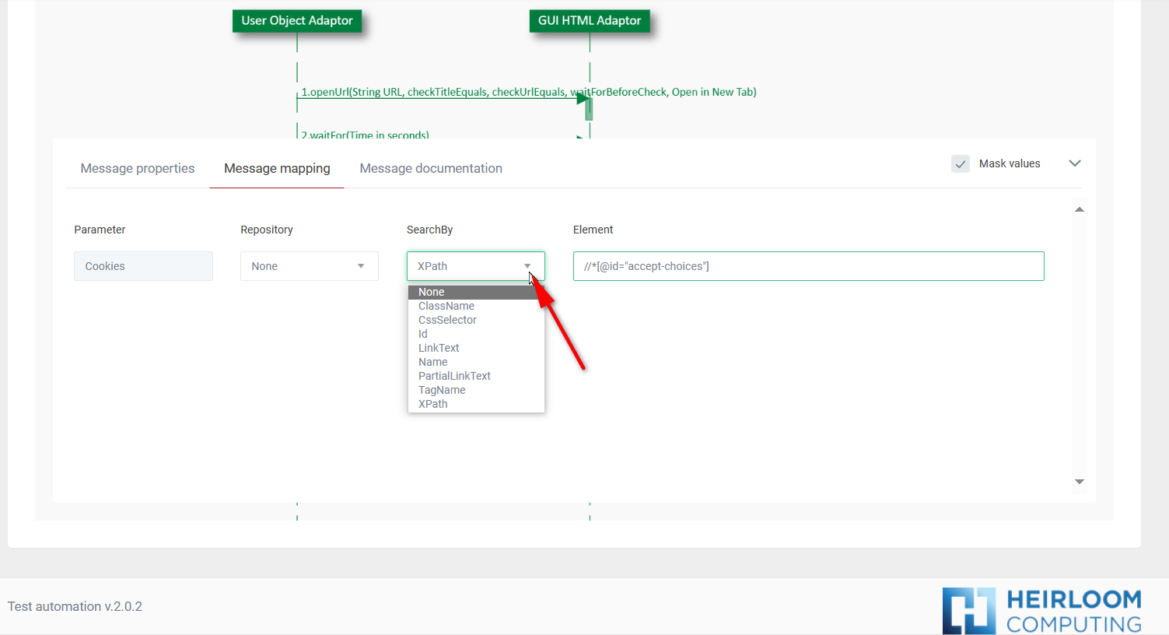Select Id from the SearchBy list
This screenshot has height=635, width=1169.
[x=422, y=334]
